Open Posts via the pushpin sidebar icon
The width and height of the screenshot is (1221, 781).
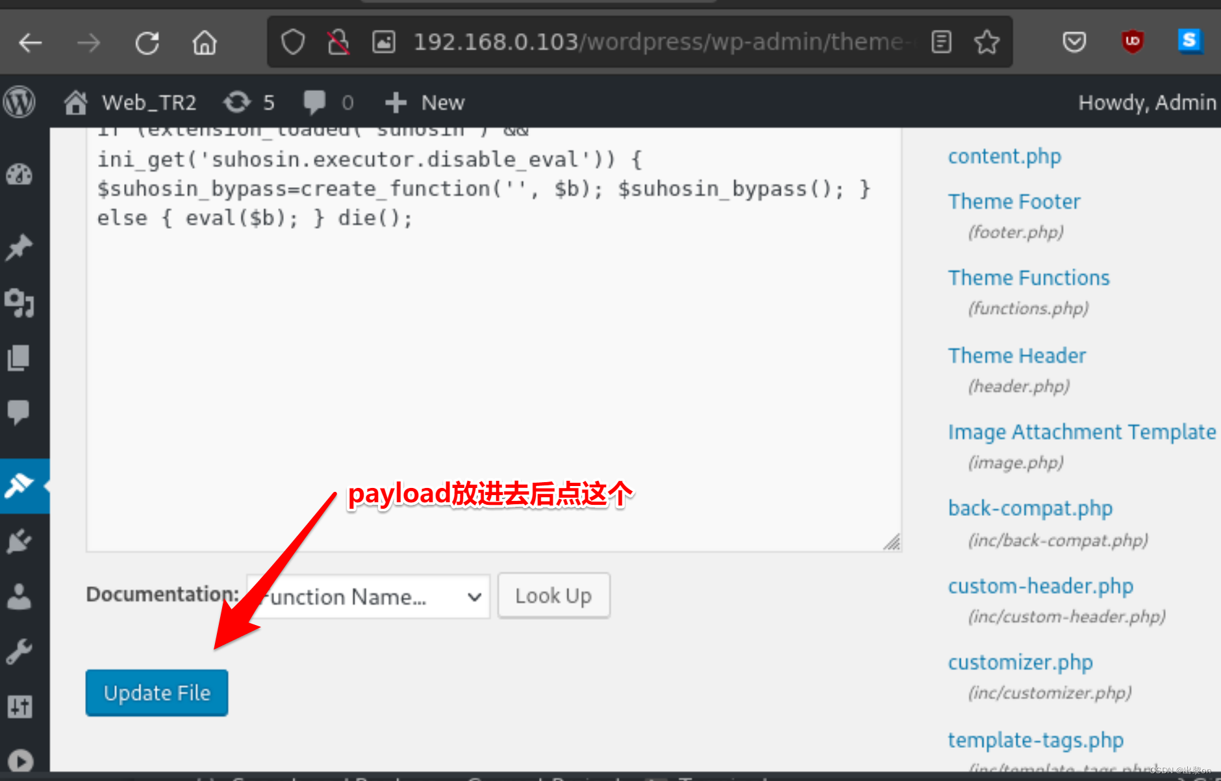point(19,247)
